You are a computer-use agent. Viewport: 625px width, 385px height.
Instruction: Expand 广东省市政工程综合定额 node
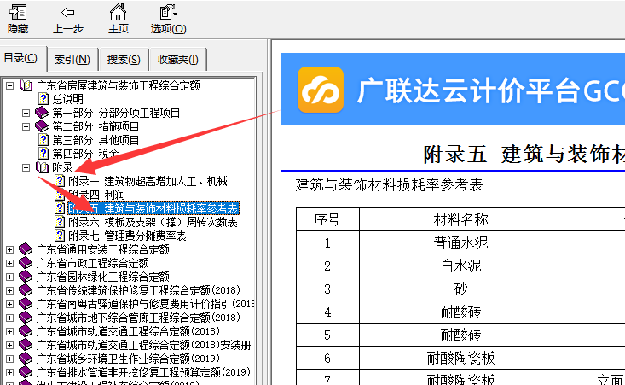point(10,263)
